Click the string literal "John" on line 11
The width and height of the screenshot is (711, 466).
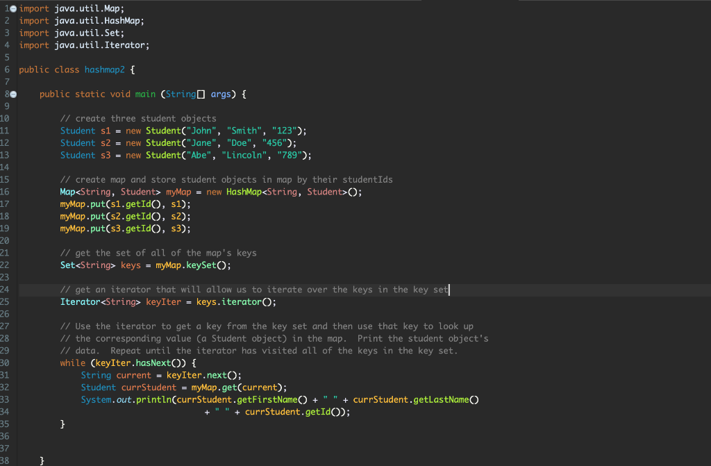point(201,131)
